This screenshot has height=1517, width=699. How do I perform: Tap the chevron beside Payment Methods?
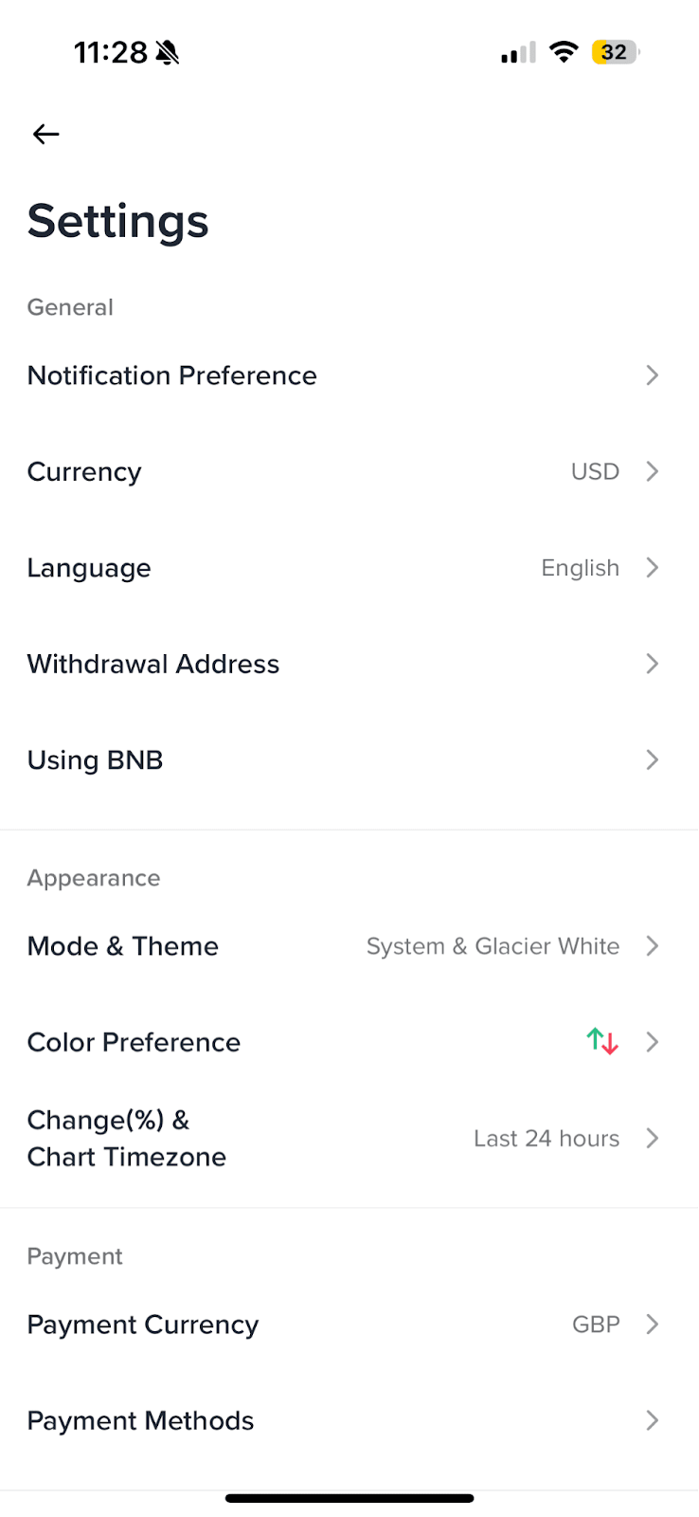tap(652, 1419)
